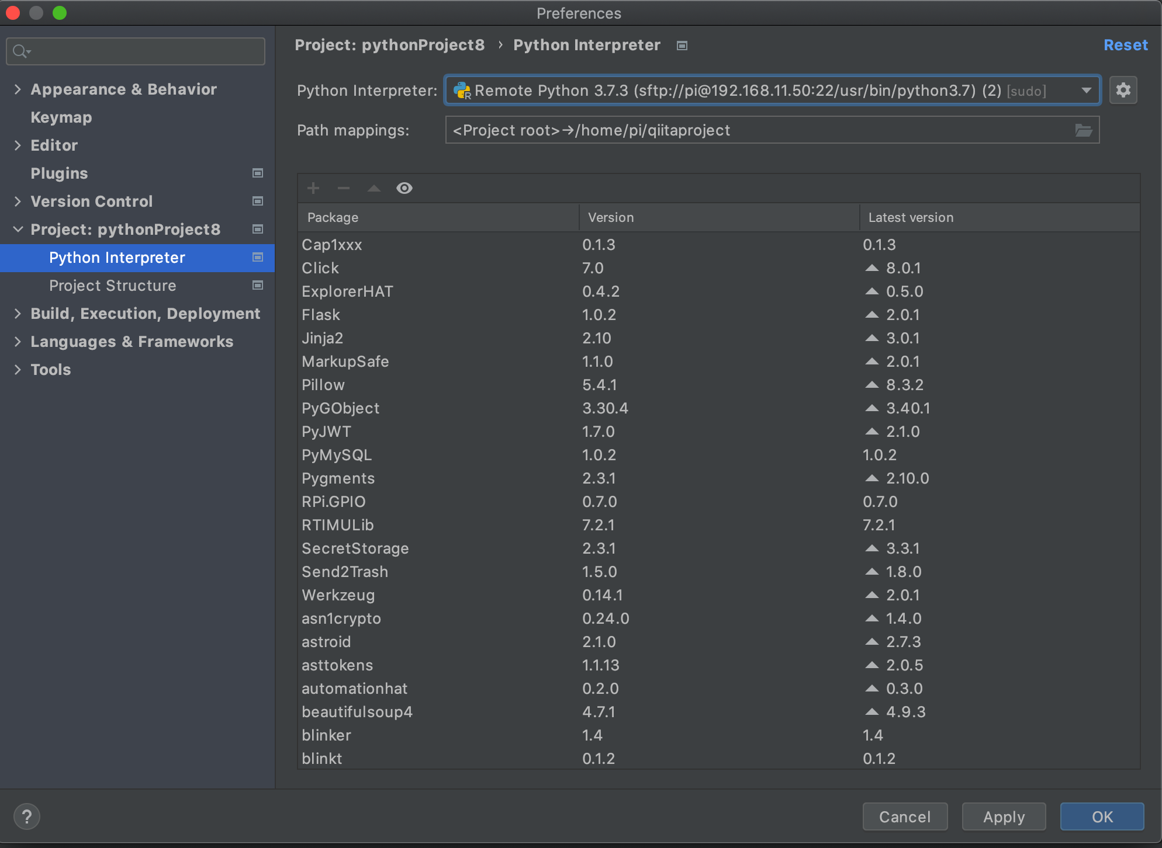
Task: Click the Reset link
Action: click(1125, 45)
